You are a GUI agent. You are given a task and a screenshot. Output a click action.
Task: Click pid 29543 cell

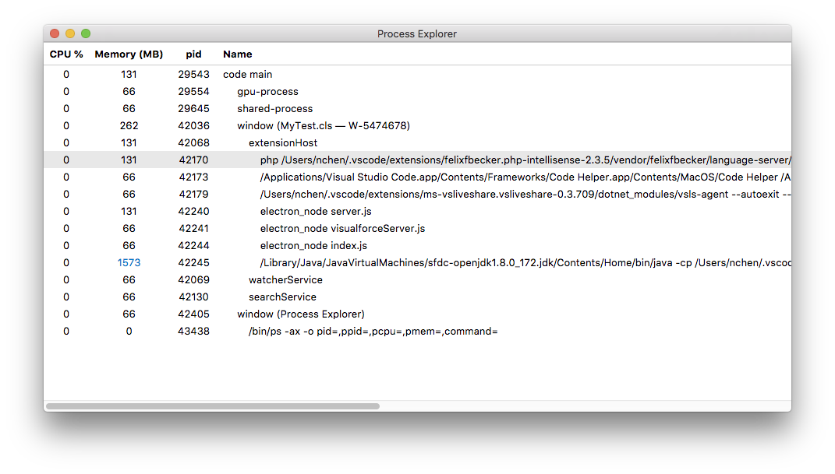(x=193, y=75)
